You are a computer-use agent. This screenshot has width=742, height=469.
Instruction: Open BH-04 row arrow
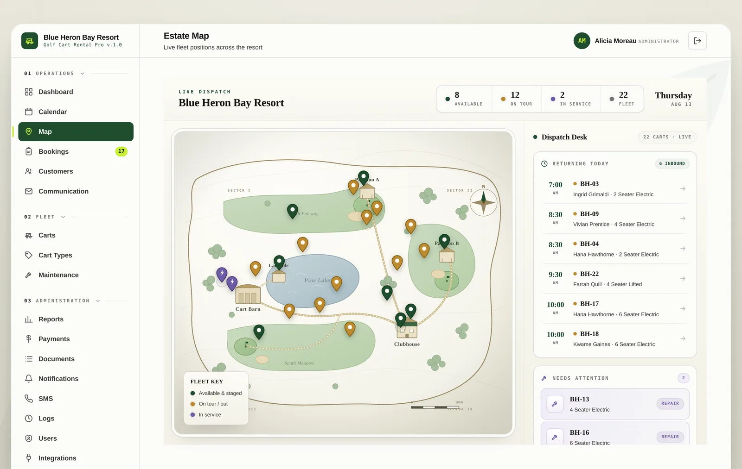(x=683, y=249)
